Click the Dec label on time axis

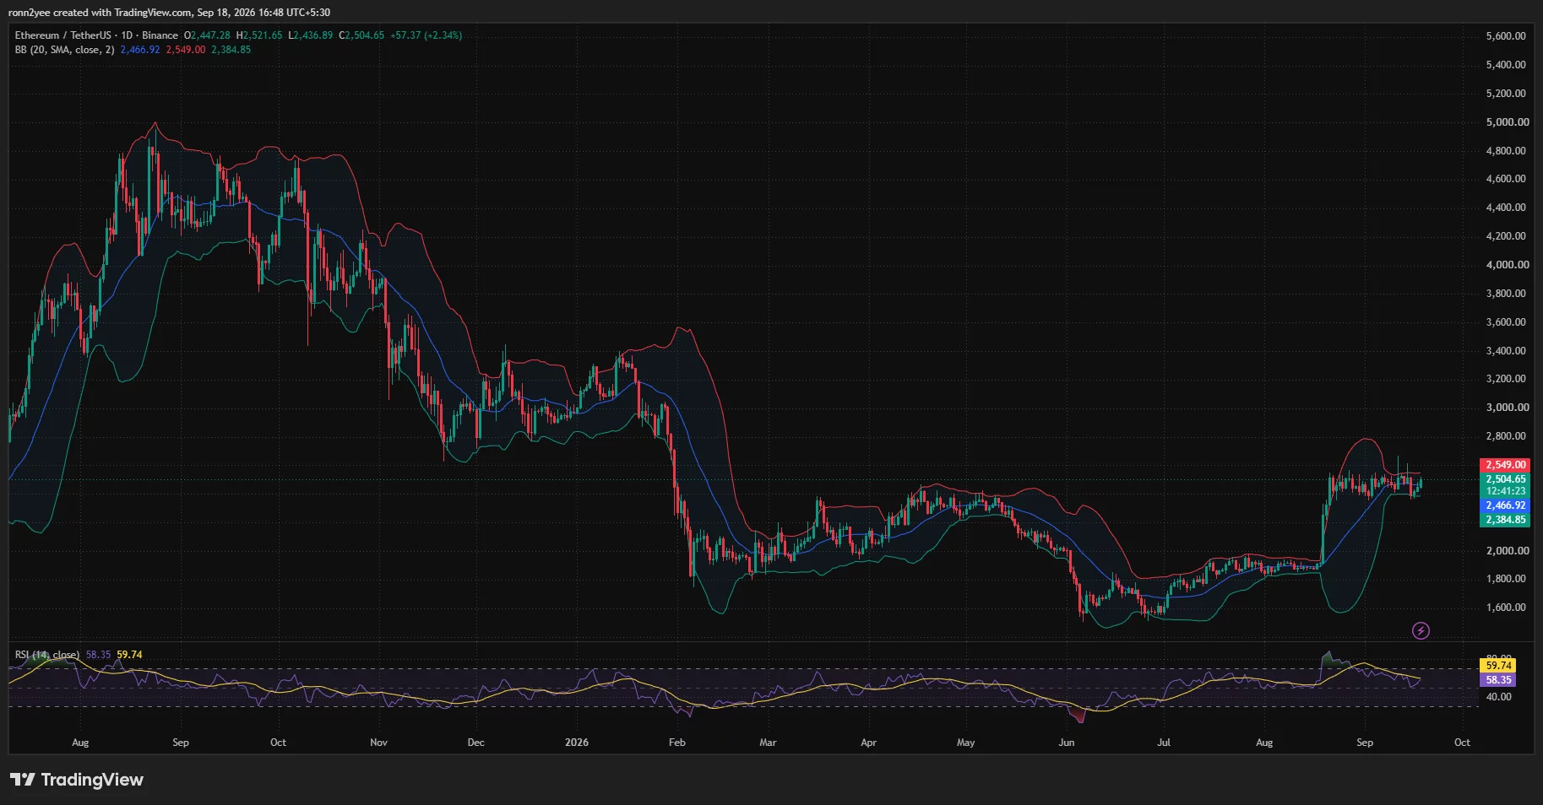pos(476,743)
